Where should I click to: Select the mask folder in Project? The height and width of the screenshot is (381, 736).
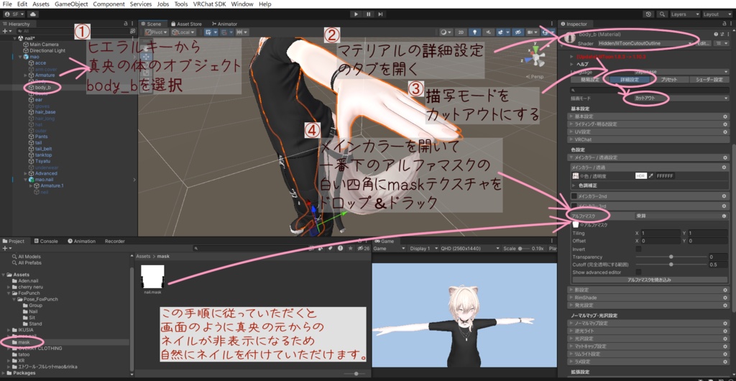(24, 342)
